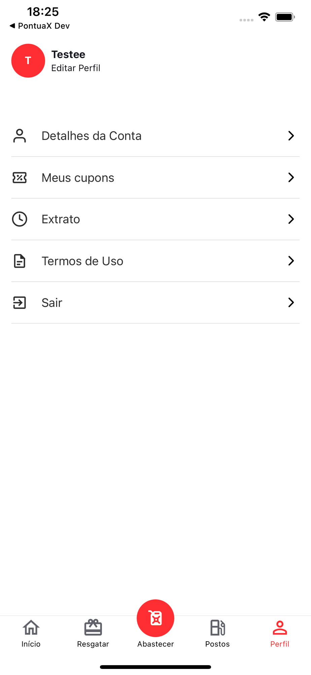The image size is (311, 675).
Task: Open chevron arrow on Termos de Uso row
Action: click(x=291, y=261)
